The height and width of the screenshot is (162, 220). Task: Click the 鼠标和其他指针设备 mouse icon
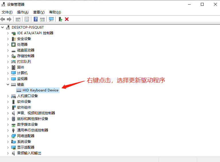(x=13, y=119)
